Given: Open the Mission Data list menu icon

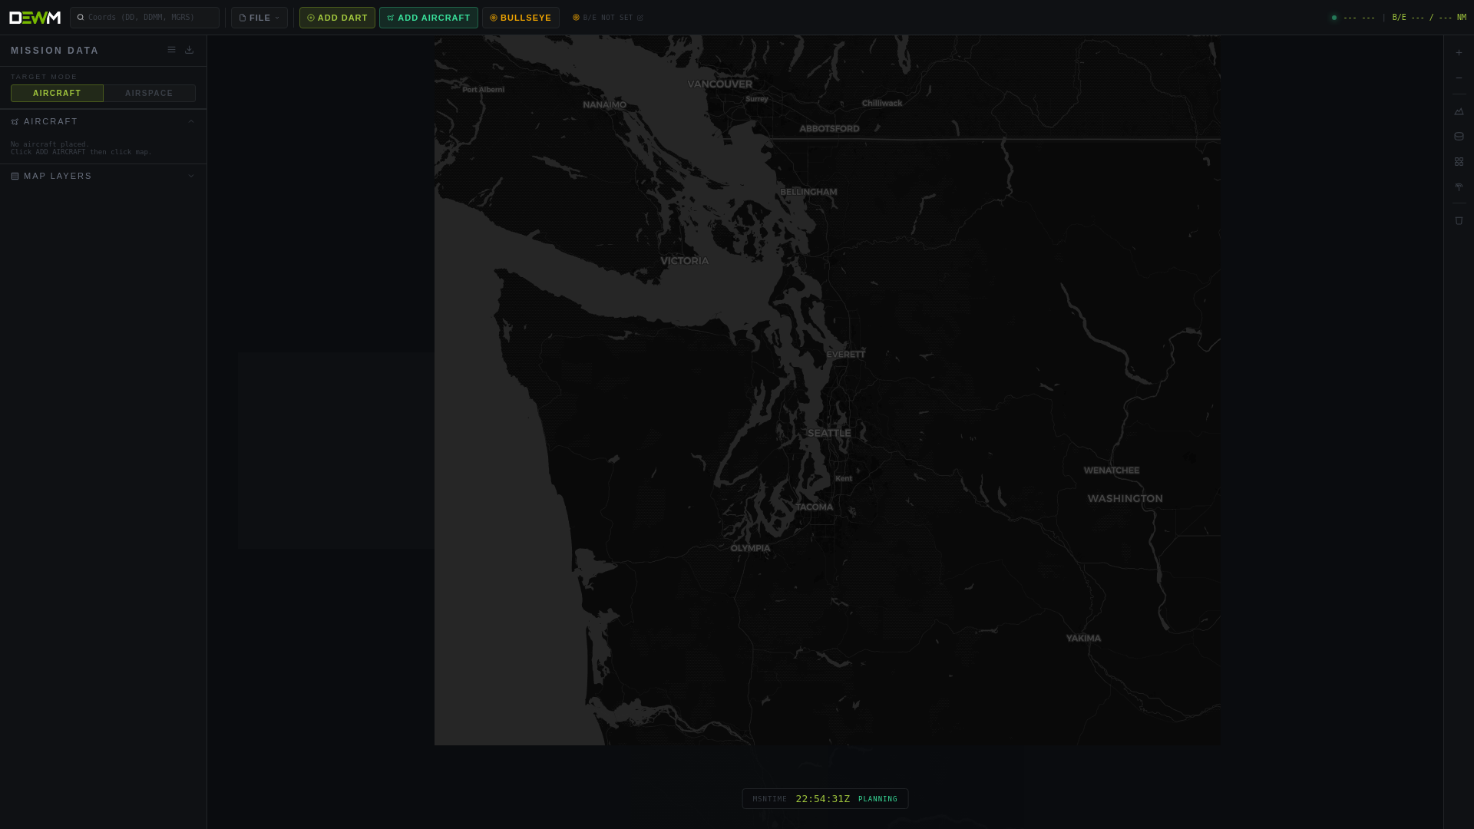Looking at the screenshot, I should click(x=171, y=50).
